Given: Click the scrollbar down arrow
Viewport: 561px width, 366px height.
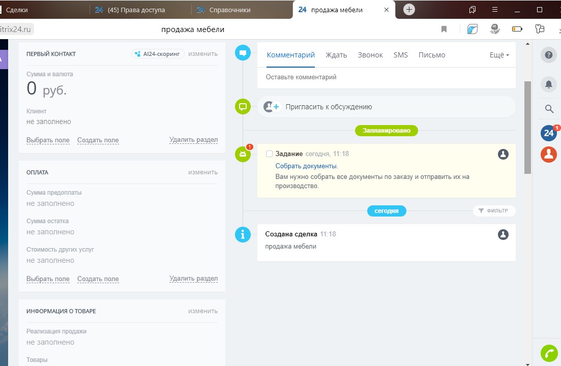Looking at the screenshot, I should (527, 364).
